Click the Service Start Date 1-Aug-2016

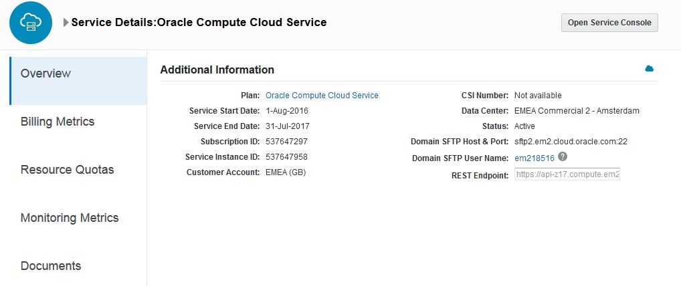tap(286, 111)
